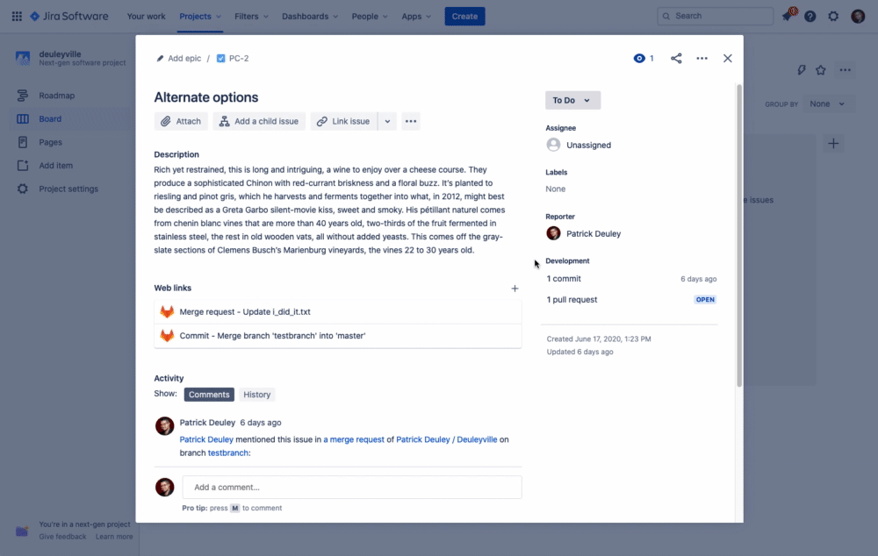Expand the Link issue dropdown arrow
Image resolution: width=878 pixels, height=556 pixels.
387,121
